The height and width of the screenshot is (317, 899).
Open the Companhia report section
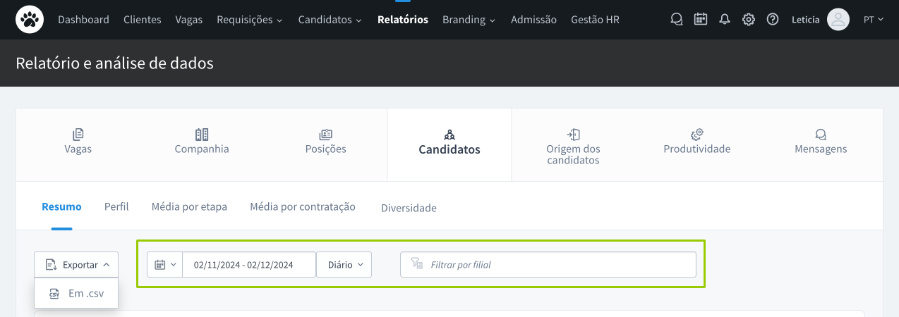[202, 142]
